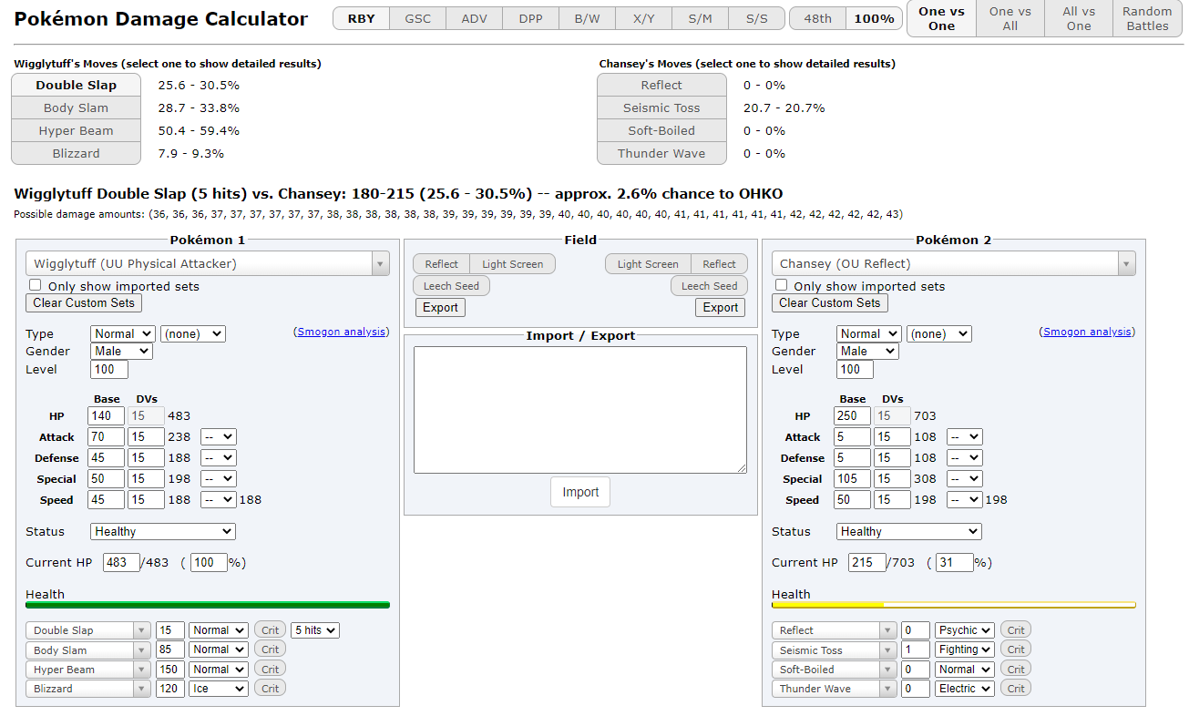Open the Chansey set selection dropdown
This screenshot has width=1189, height=716.
point(954,264)
